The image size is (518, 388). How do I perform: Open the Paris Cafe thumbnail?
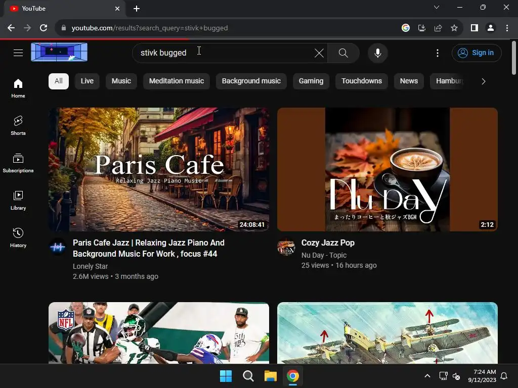coord(159,169)
